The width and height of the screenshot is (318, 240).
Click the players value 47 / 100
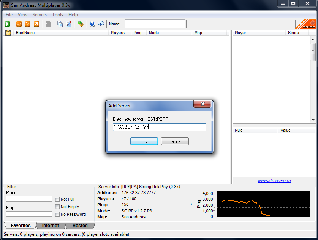pos(129,199)
